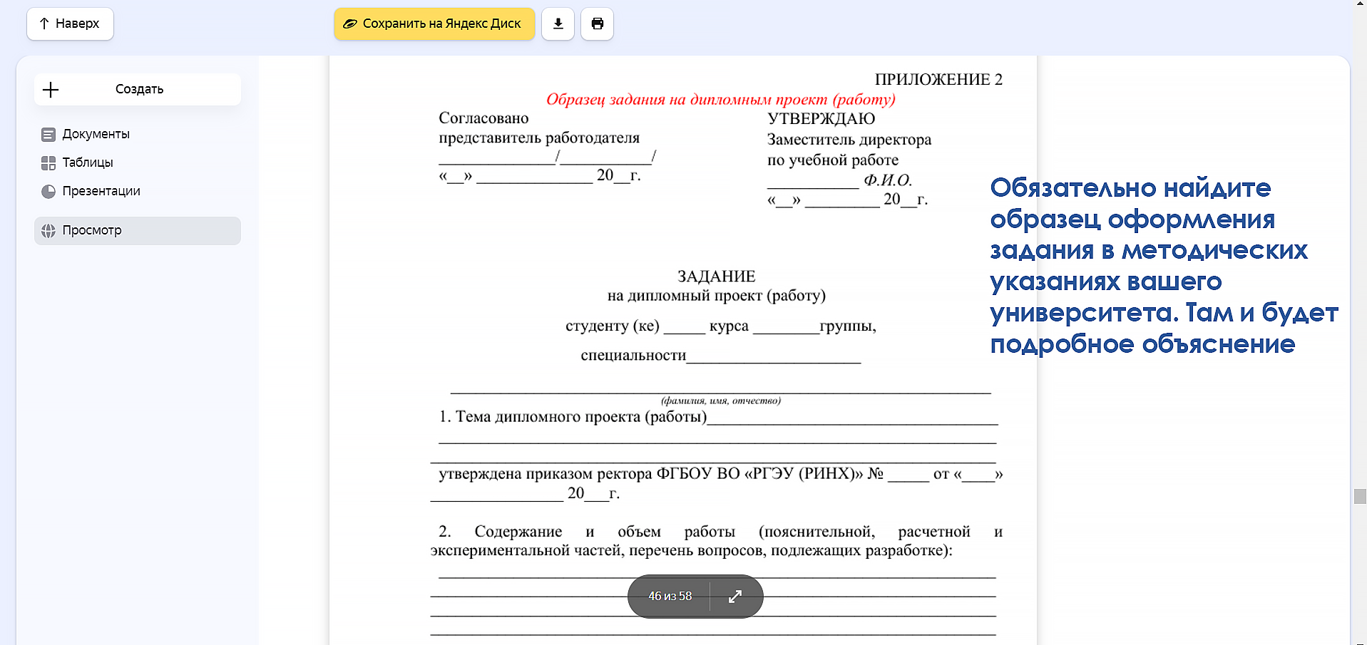Click the up arrow icon in Наверх

coord(44,24)
